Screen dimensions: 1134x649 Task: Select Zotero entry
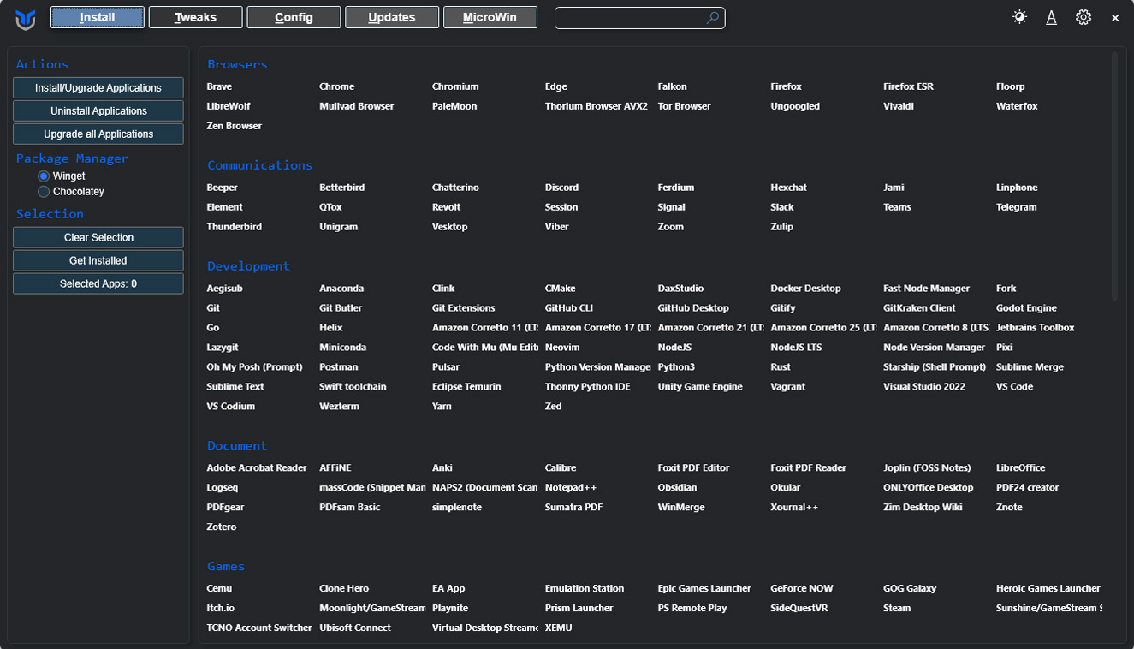tap(221, 527)
